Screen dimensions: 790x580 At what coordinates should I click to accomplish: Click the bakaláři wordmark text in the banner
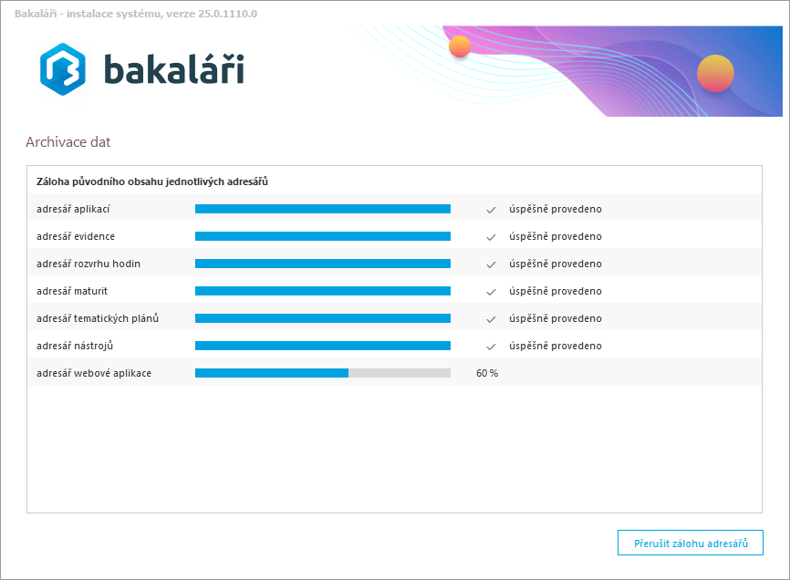173,70
